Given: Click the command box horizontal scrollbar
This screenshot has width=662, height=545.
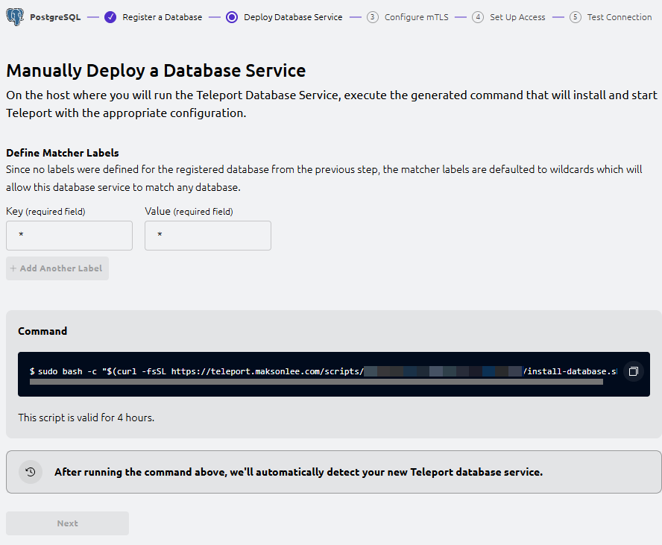Looking at the screenshot, I should [x=315, y=382].
